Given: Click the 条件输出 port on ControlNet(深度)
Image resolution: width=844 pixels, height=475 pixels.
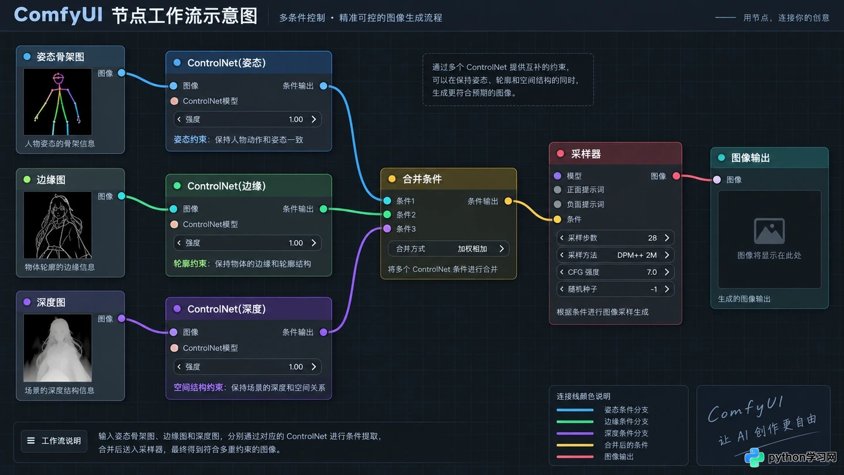Looking at the screenshot, I should pos(324,332).
